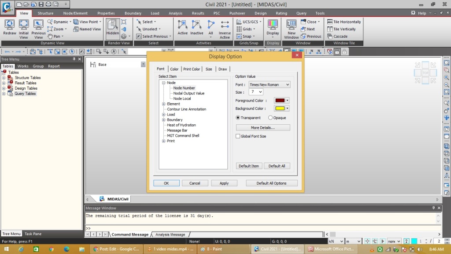Screen dimensions: 451x254
Task: Enable the Opaque radio button
Action: (270, 117)
